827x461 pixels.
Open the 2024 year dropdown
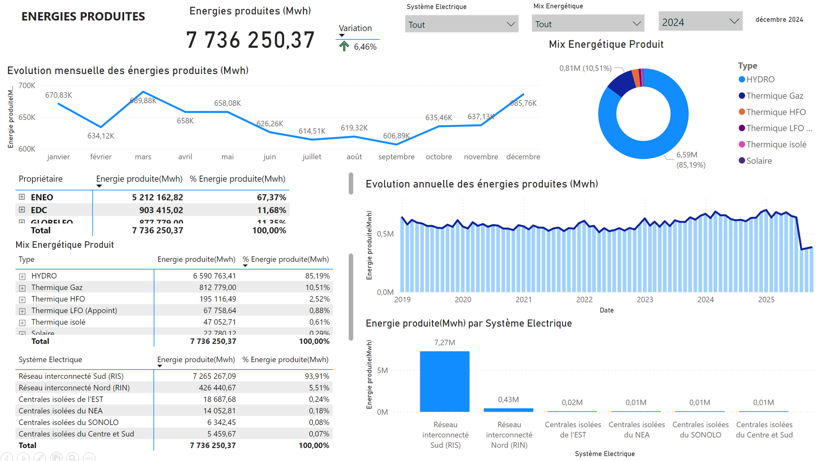pos(700,22)
